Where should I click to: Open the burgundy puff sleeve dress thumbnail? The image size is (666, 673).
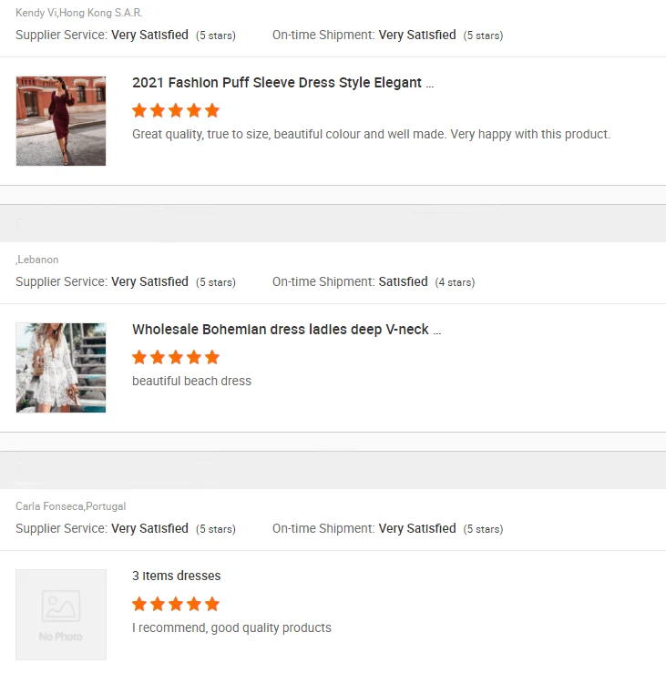pos(61,121)
